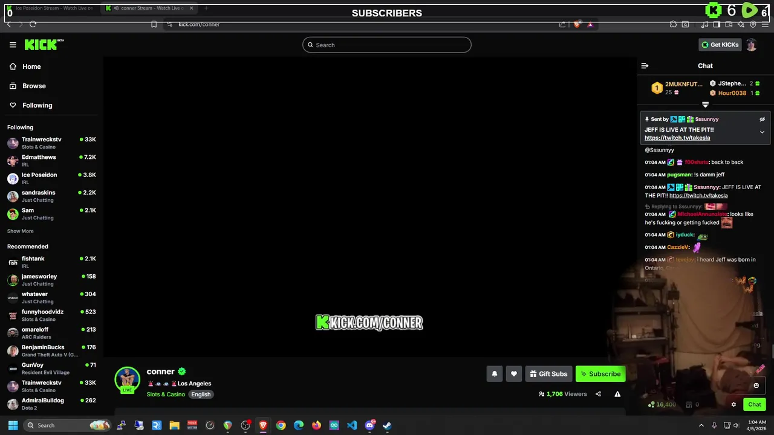This screenshot has height=435, width=774.
Task: Open the browser extensions puzzle icon
Action: click(673, 24)
